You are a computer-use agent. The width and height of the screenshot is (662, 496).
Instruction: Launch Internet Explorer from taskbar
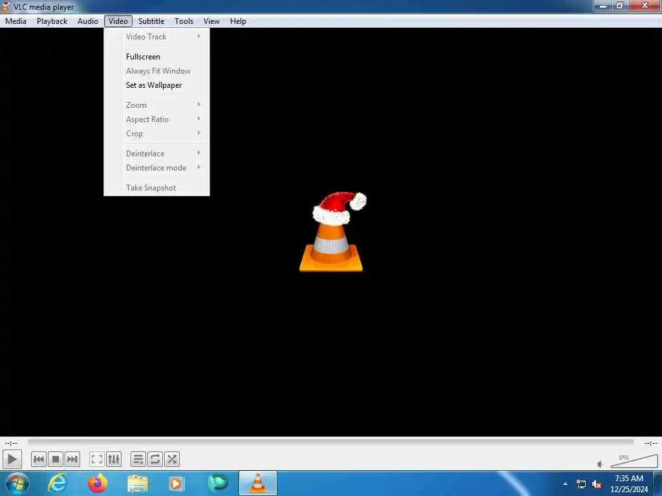pyautogui.click(x=58, y=483)
